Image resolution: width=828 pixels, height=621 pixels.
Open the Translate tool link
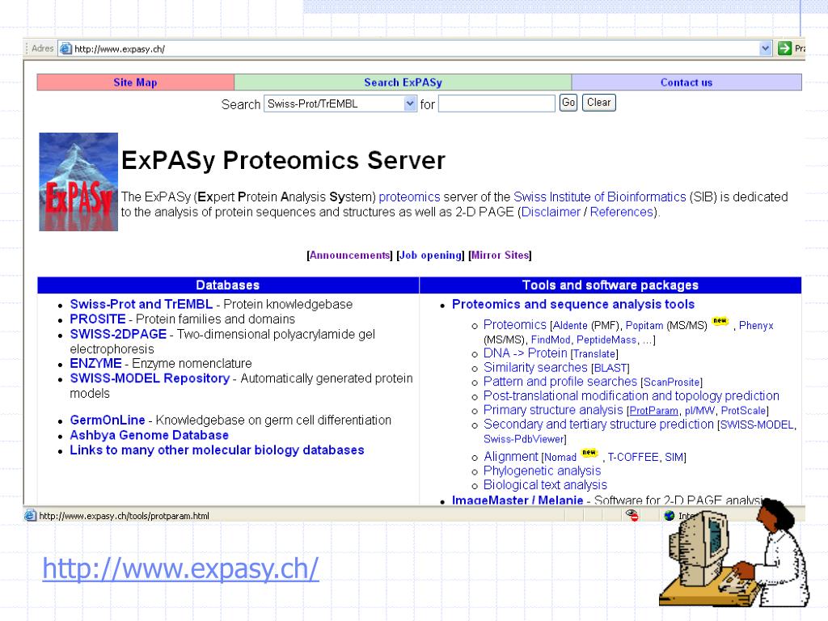pyautogui.click(x=594, y=354)
